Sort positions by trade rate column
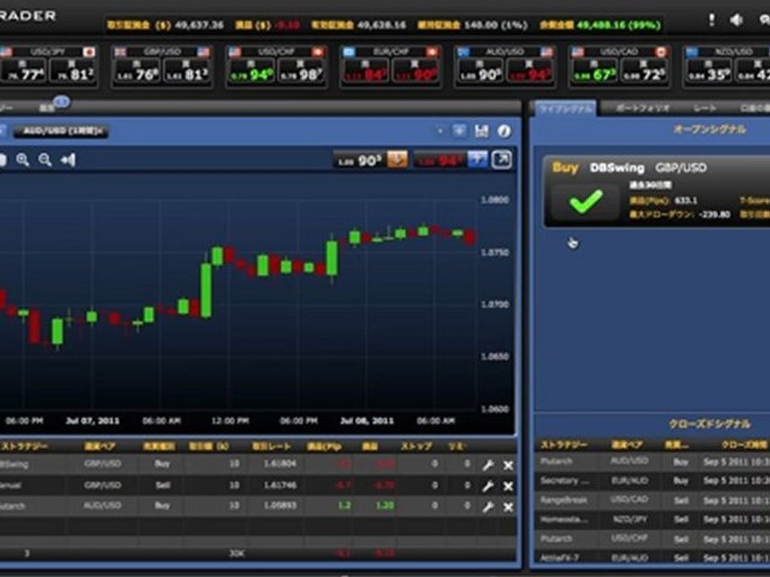The height and width of the screenshot is (577, 770). pyautogui.click(x=271, y=446)
